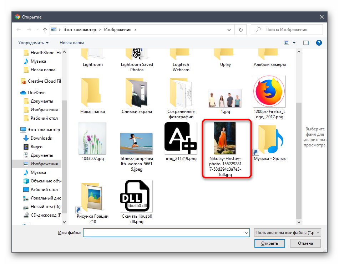Screen dimensions: 339x264
Task: Click the Новая папка toolbar button
Action: point(72,43)
